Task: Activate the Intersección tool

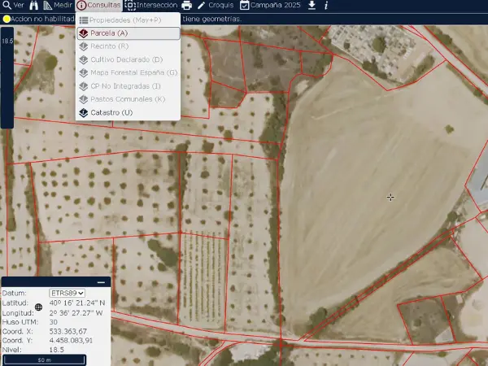Action: [x=150, y=5]
